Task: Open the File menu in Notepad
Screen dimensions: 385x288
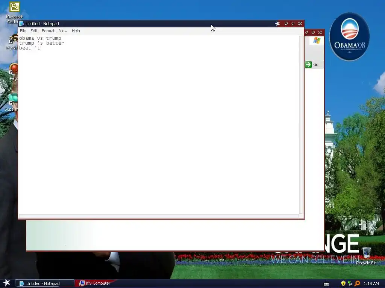Action: pyautogui.click(x=23, y=31)
